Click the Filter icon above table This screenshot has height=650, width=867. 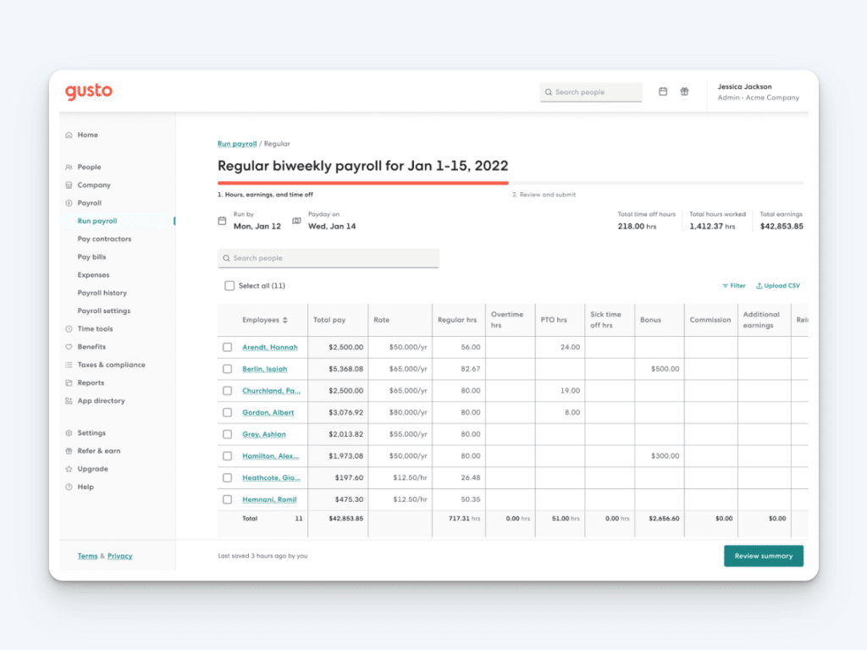725,286
